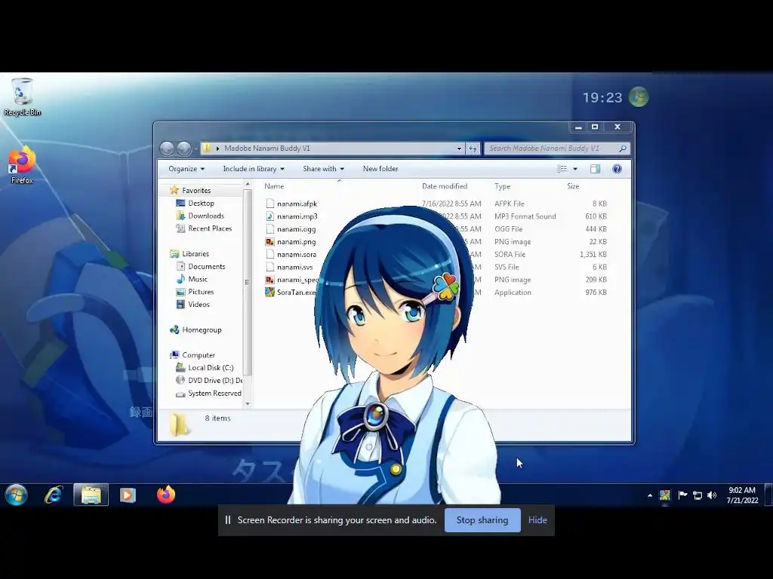
Task: Click the navigation pane scrollbar down arrow
Action: [x=248, y=404]
